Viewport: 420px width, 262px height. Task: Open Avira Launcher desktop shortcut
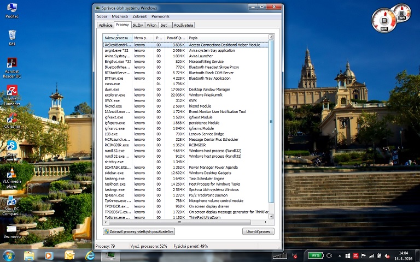[12, 96]
